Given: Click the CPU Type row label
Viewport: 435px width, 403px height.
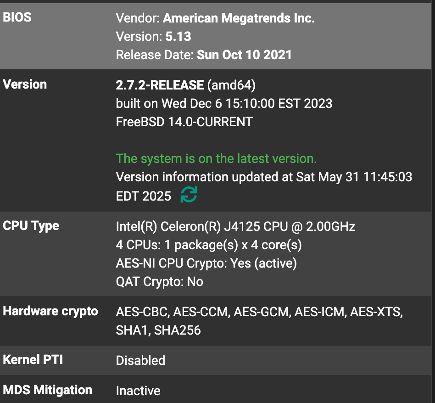Looking at the screenshot, I should [x=31, y=226].
